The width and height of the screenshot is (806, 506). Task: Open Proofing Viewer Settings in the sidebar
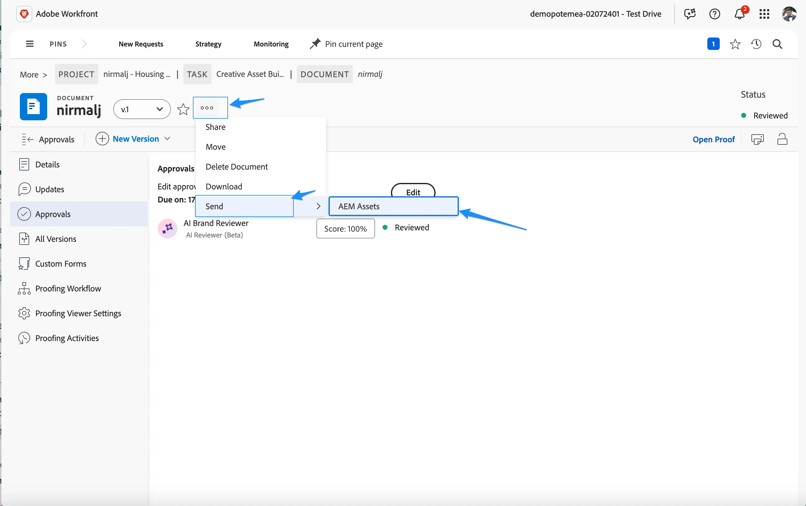coord(79,313)
